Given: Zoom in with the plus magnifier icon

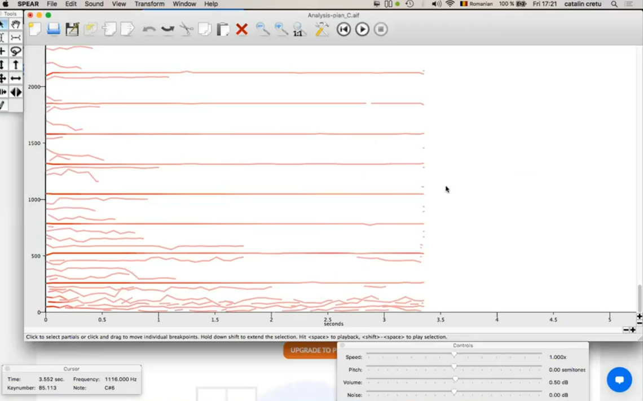Looking at the screenshot, I should [281, 29].
